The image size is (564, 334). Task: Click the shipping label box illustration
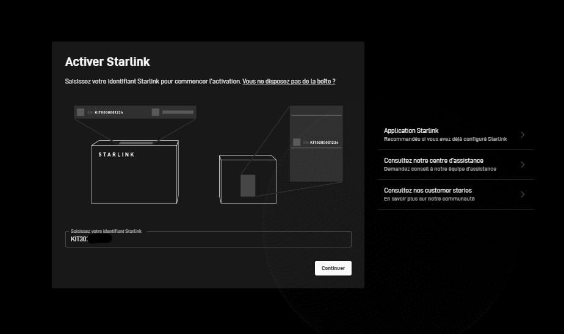pos(248,179)
